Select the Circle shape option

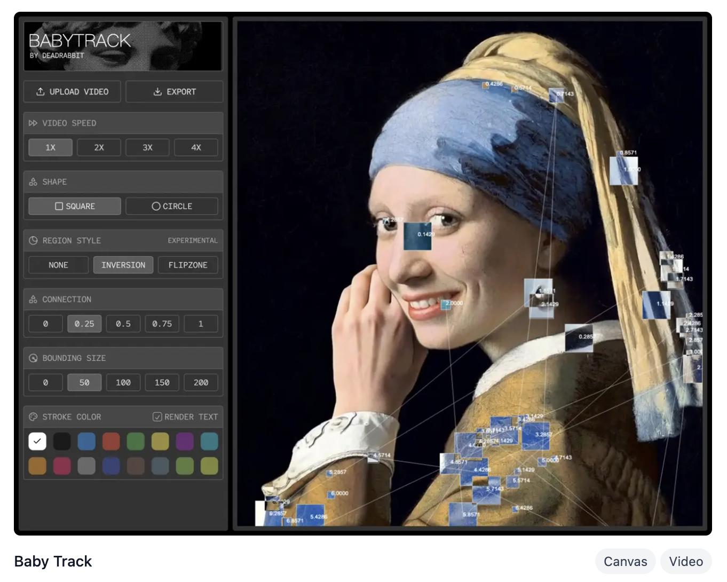172,206
